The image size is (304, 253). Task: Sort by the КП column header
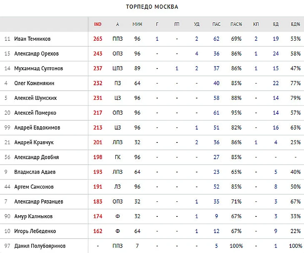tap(256, 24)
